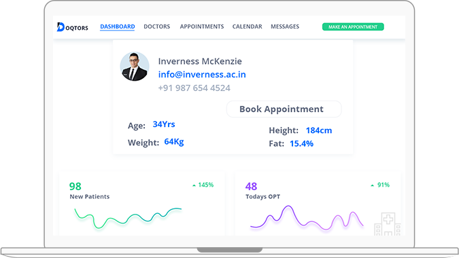Select the New Patients green line chart
The image size is (459, 258).
pos(128,218)
